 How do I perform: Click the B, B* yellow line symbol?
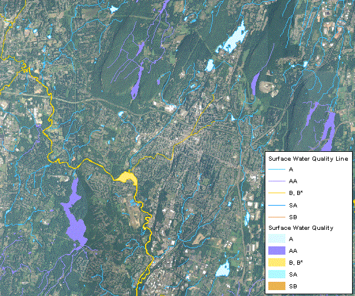click(277, 193)
